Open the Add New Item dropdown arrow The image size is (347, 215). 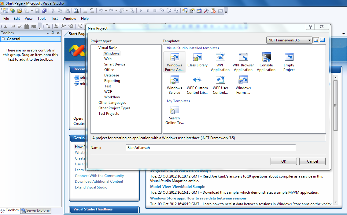[32, 11]
